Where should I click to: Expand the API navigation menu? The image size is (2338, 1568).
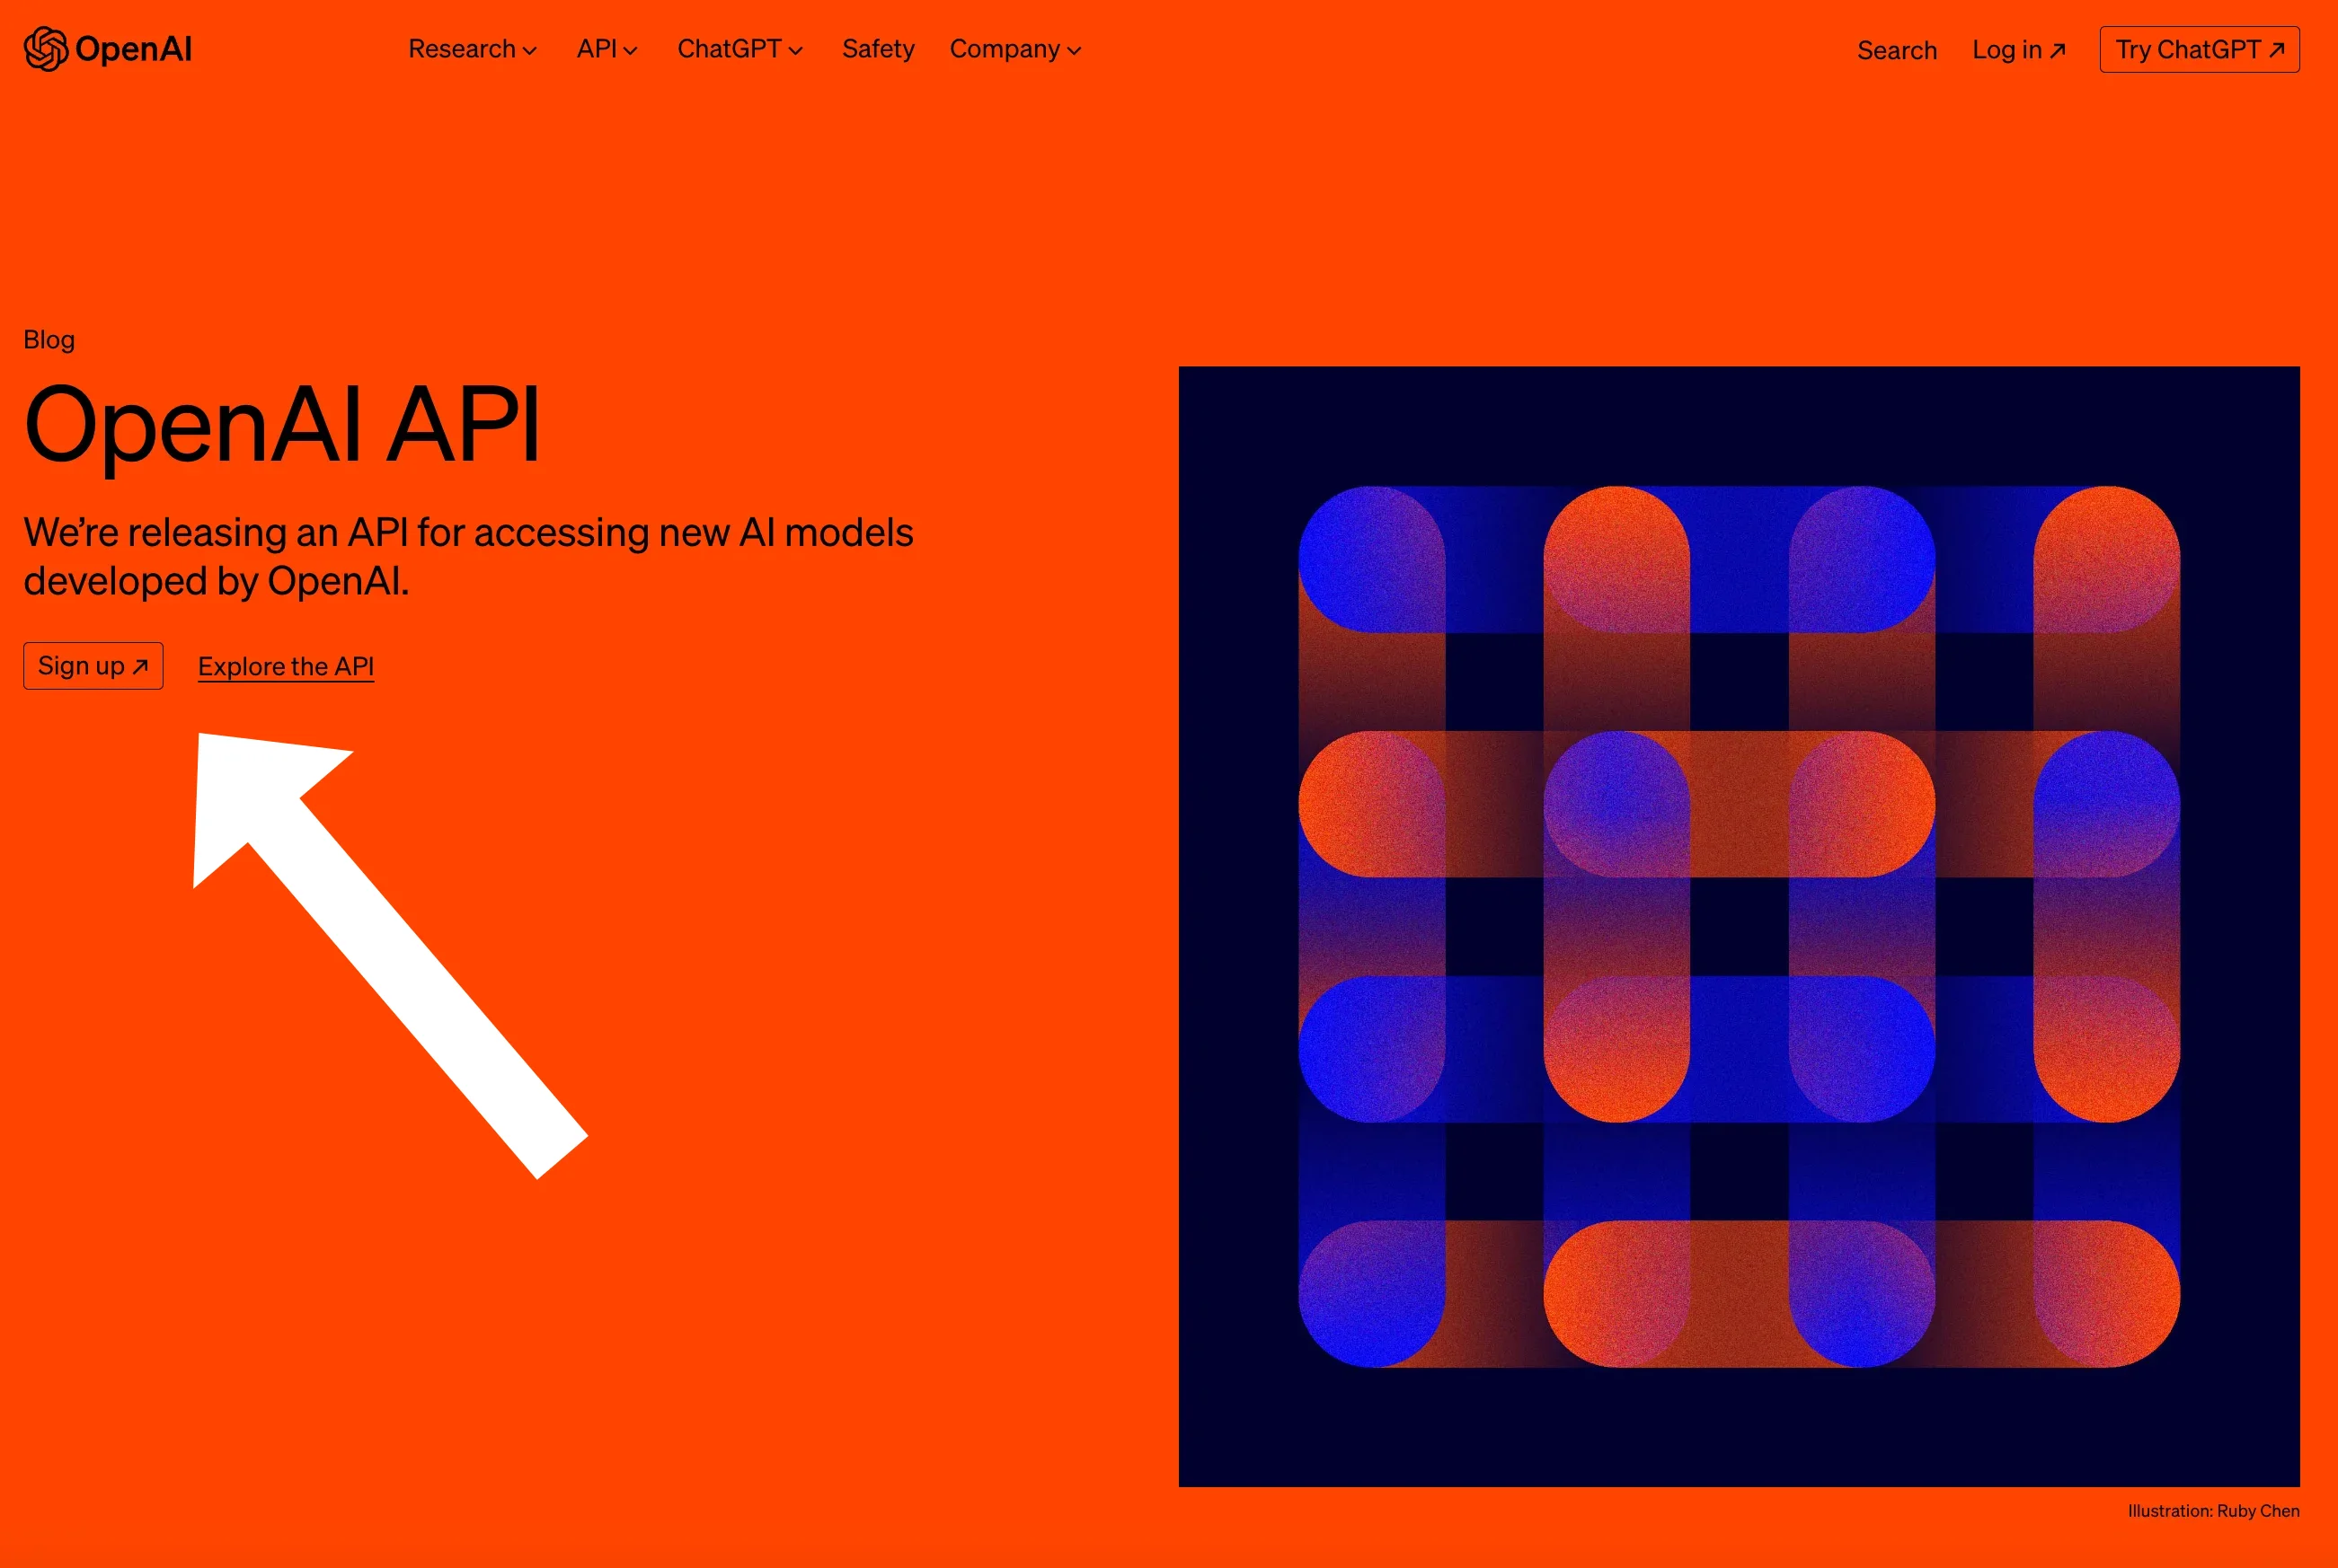[606, 49]
